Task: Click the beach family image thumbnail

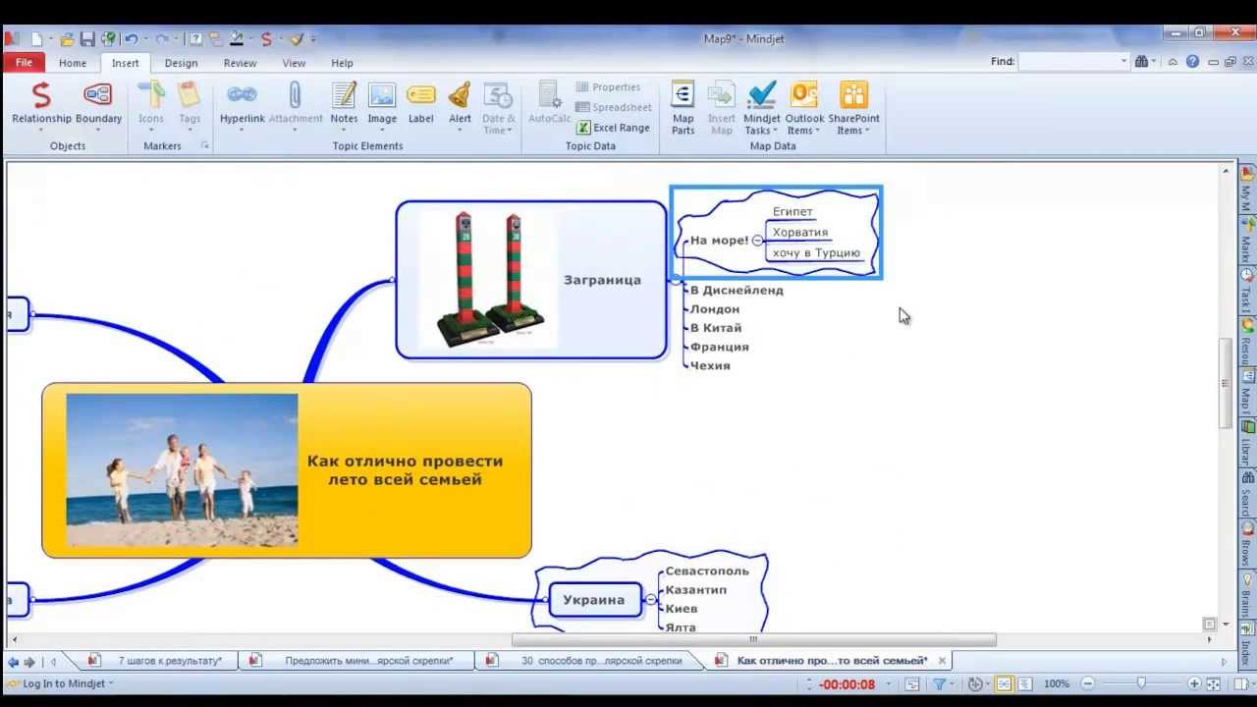Action: [x=182, y=469]
